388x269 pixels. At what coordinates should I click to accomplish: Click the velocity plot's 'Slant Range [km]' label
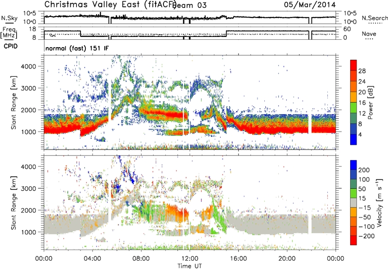pyautogui.click(x=14, y=203)
